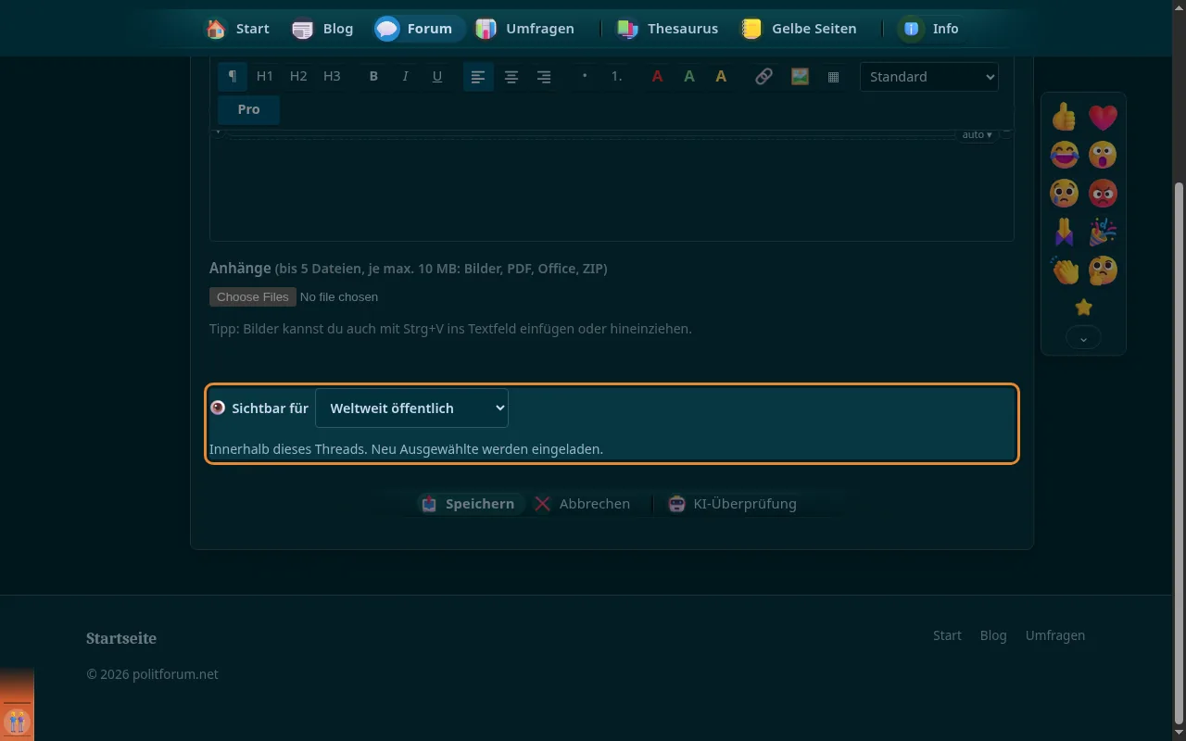Viewport: 1186px width, 741px height.
Task: Insert the star emoji
Action: [1083, 308]
